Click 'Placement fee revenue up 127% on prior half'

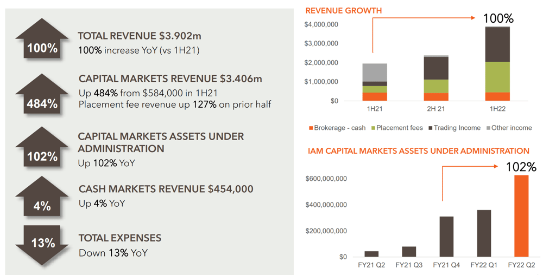click(175, 104)
